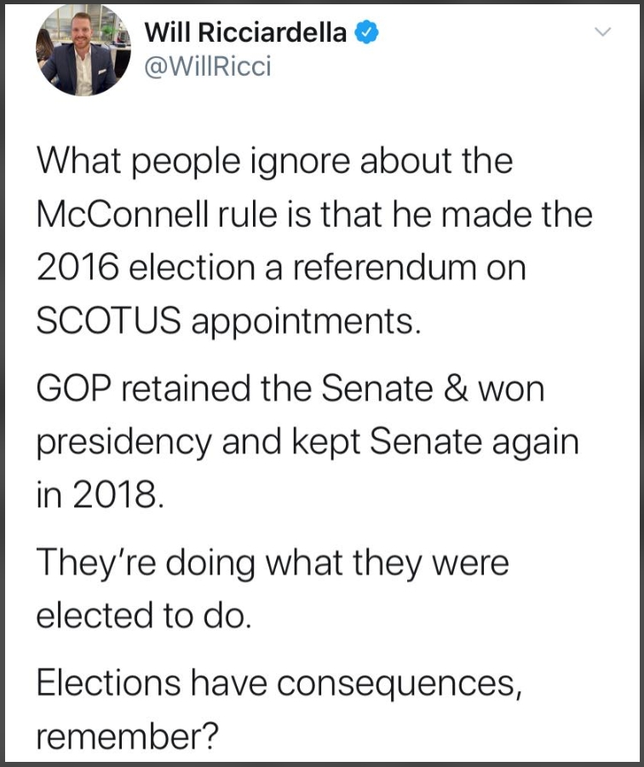
Task: Click the word presidency in the tweet
Action: pos(124,442)
